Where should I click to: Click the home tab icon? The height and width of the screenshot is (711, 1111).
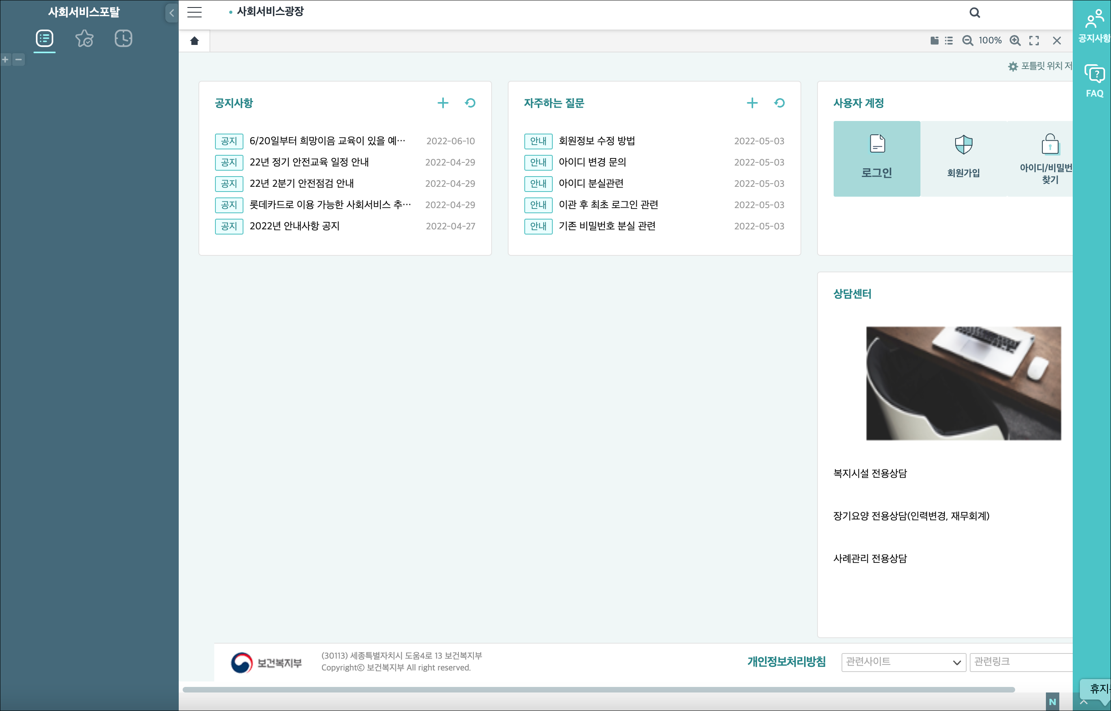point(194,41)
